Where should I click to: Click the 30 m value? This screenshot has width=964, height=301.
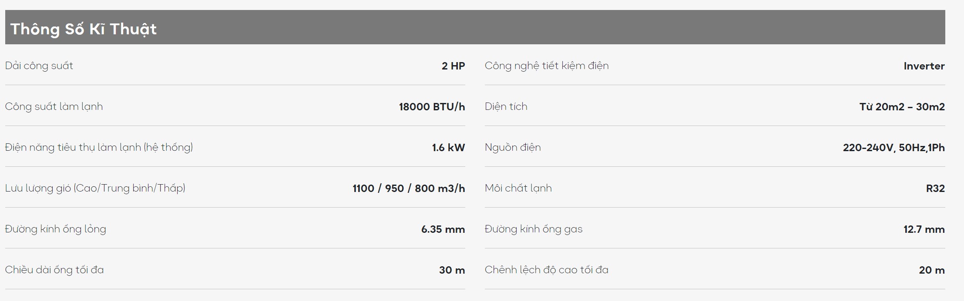[x=452, y=270]
